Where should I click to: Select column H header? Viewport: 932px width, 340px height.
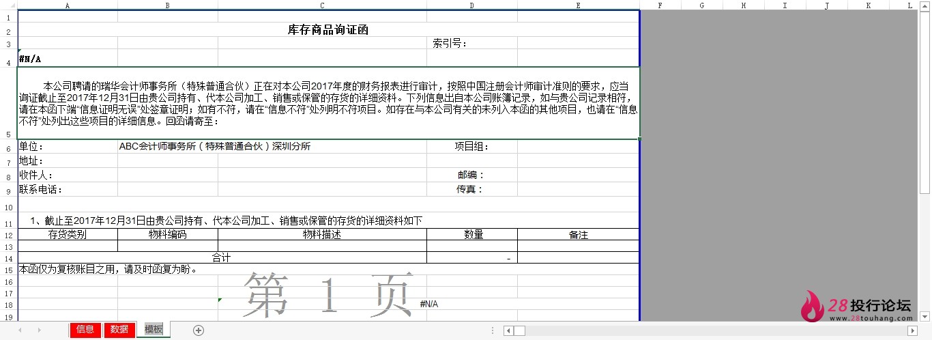pyautogui.click(x=744, y=5)
